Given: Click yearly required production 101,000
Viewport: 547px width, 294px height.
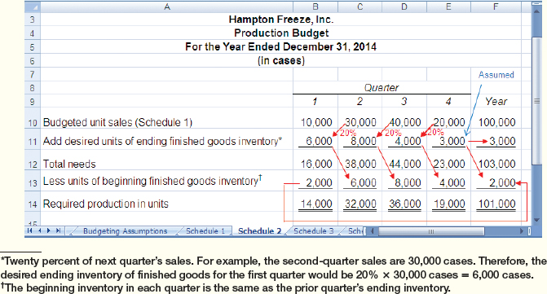Looking at the screenshot, I should (x=496, y=204).
